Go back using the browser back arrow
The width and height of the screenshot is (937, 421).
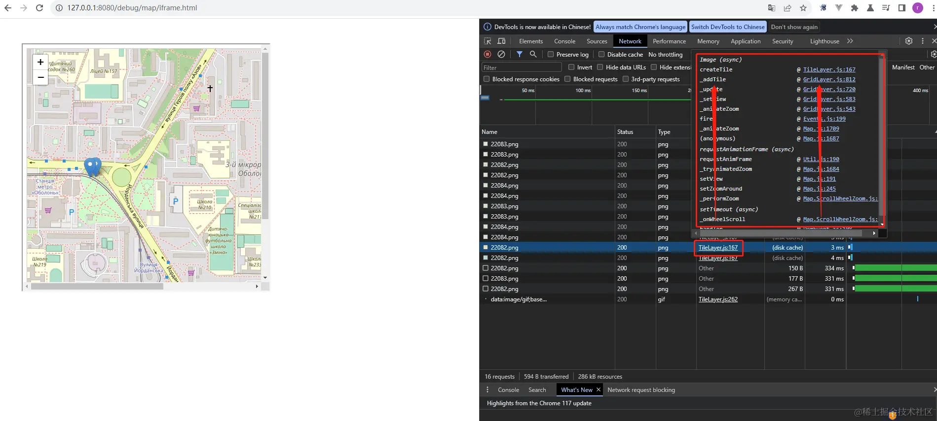[x=8, y=8]
